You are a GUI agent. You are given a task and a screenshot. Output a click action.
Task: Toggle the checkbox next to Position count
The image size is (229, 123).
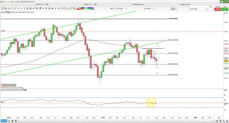coord(91,4)
